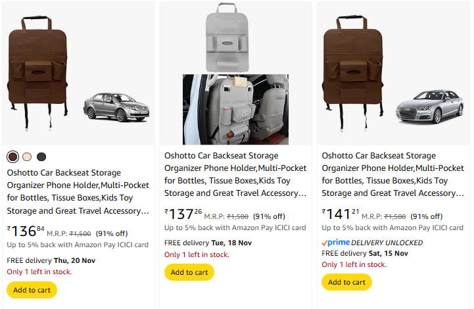Click the FREE delivery Tue, 18 Nov text

tap(208, 243)
